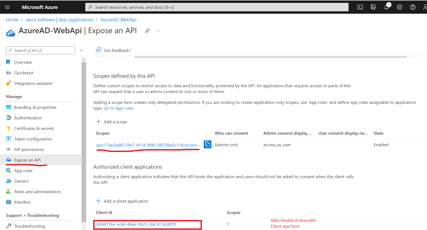
Task: Open the portal hamburger menu
Action: (x=7, y=7)
